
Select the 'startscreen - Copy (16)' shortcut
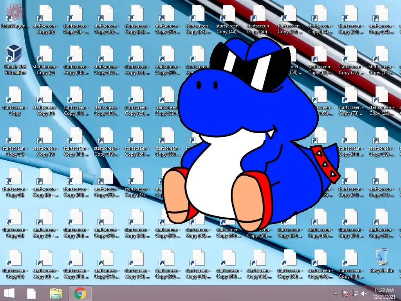(x=107, y=20)
